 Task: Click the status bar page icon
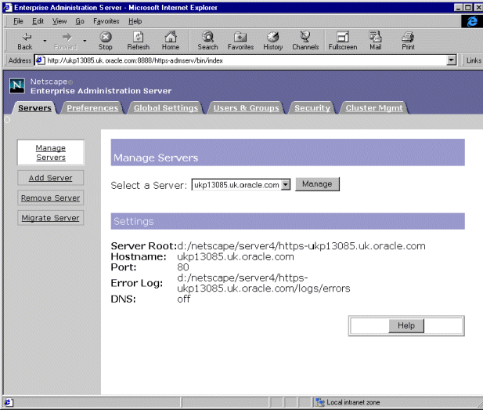[8, 402]
